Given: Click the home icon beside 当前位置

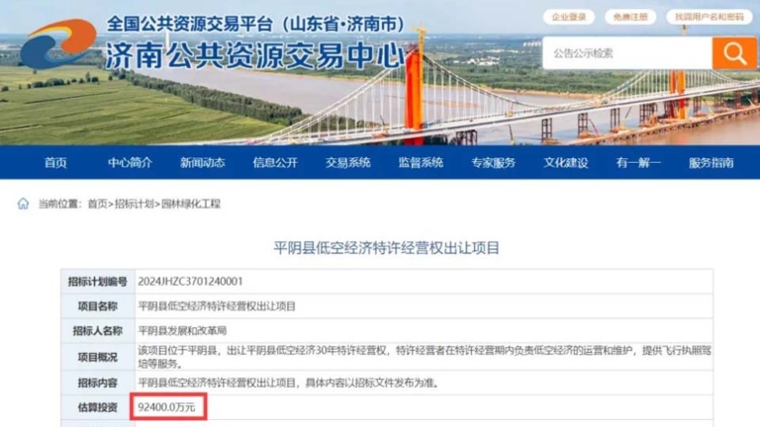Looking at the screenshot, I should (23, 204).
